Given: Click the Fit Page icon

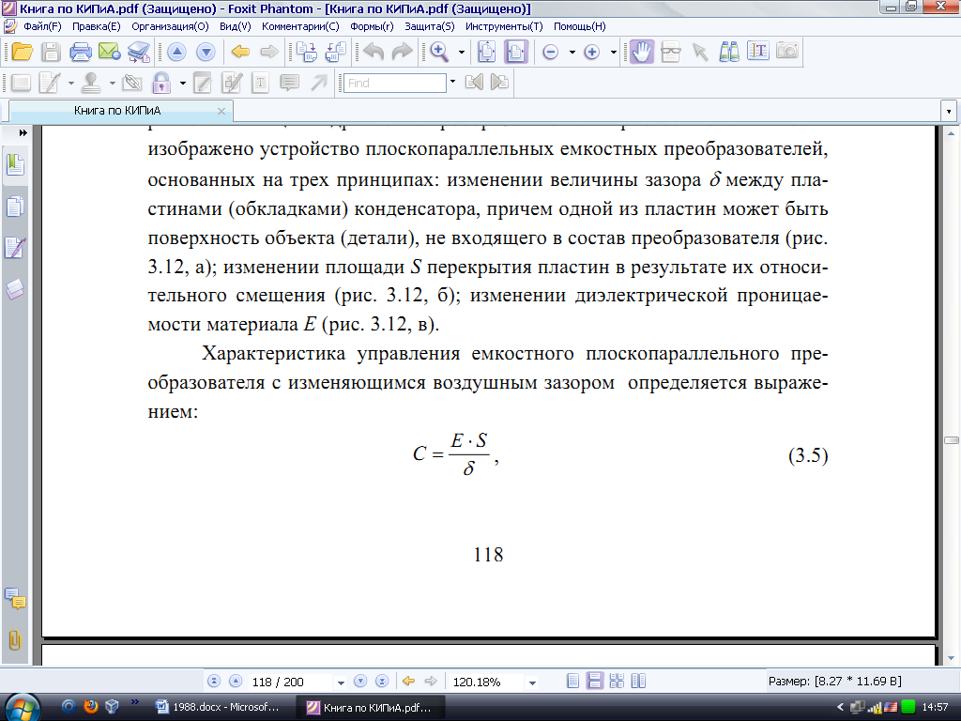Looking at the screenshot, I should pos(487,53).
